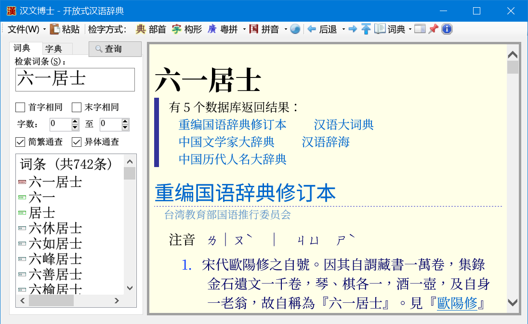Expand dropdown arrow after 拼音
Image resolution: width=528 pixels, height=324 pixels.
286,29
